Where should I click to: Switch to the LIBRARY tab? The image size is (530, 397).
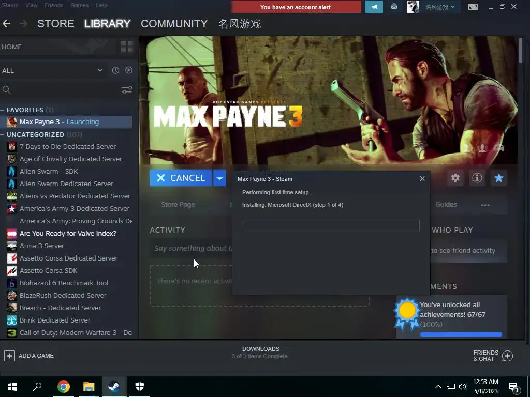pyautogui.click(x=108, y=24)
